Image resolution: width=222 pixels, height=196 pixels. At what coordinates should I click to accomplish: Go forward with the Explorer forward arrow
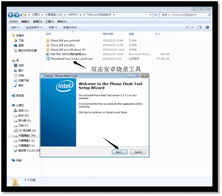[17, 15]
